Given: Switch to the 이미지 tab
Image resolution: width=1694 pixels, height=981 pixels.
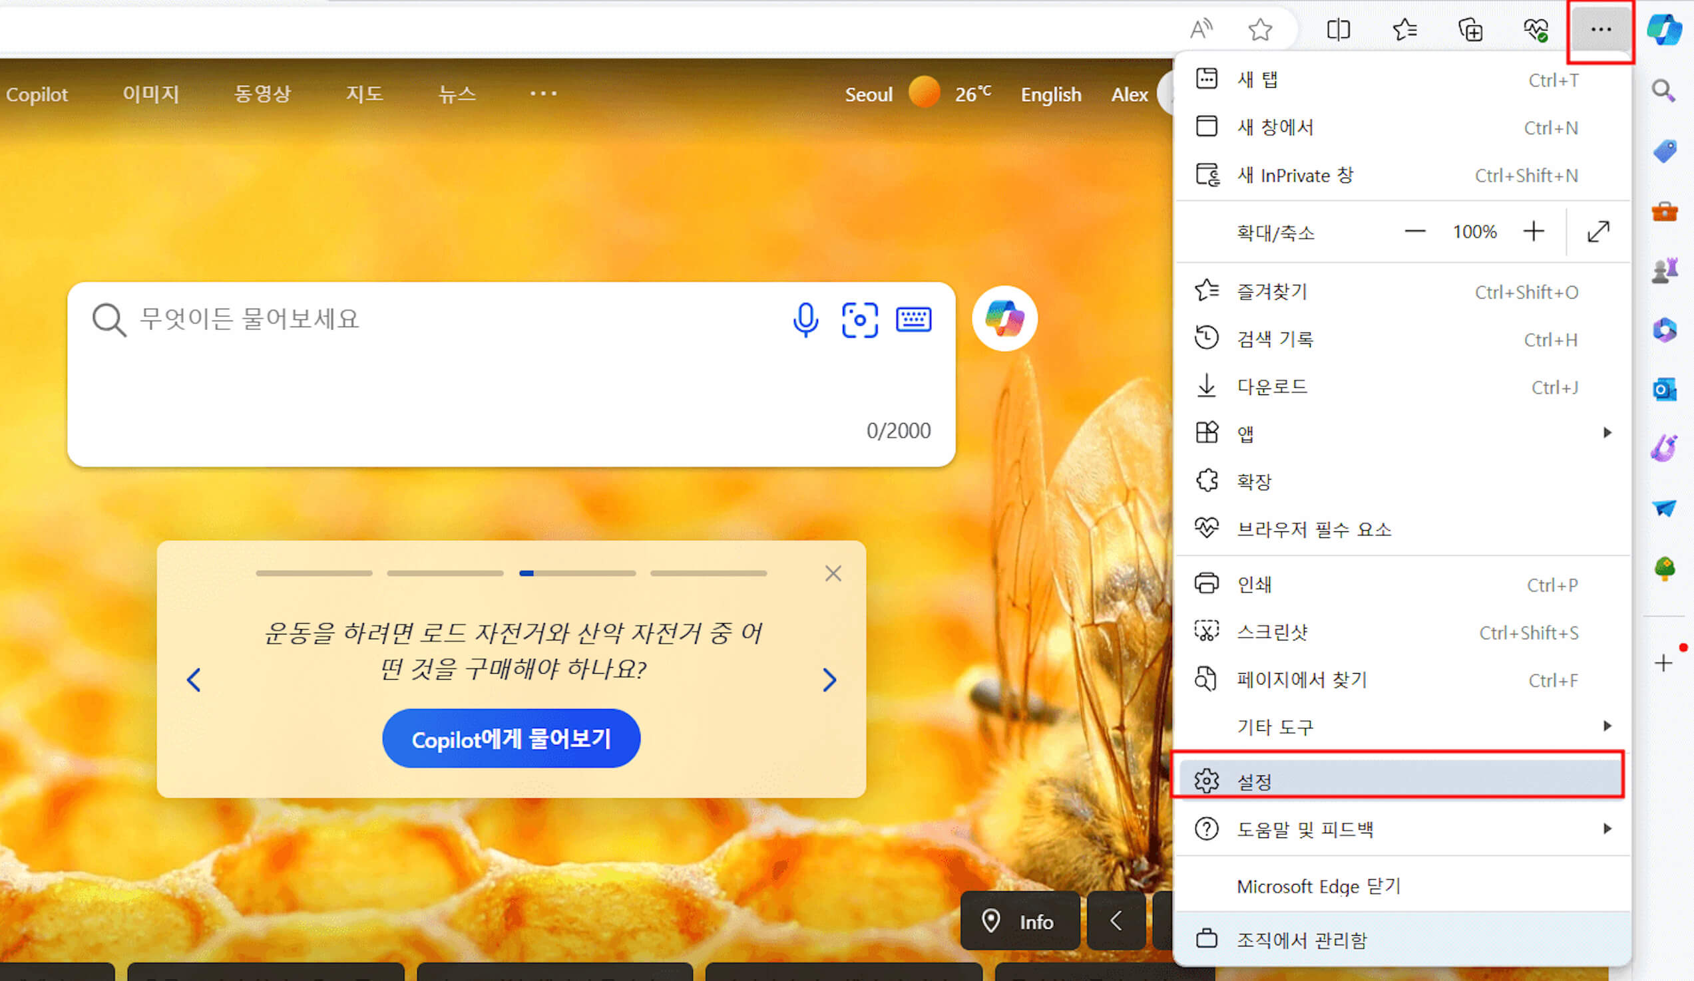Looking at the screenshot, I should (x=150, y=94).
